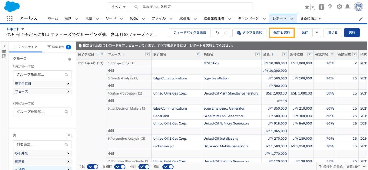Expand the 項目 fields side panel

4,46
